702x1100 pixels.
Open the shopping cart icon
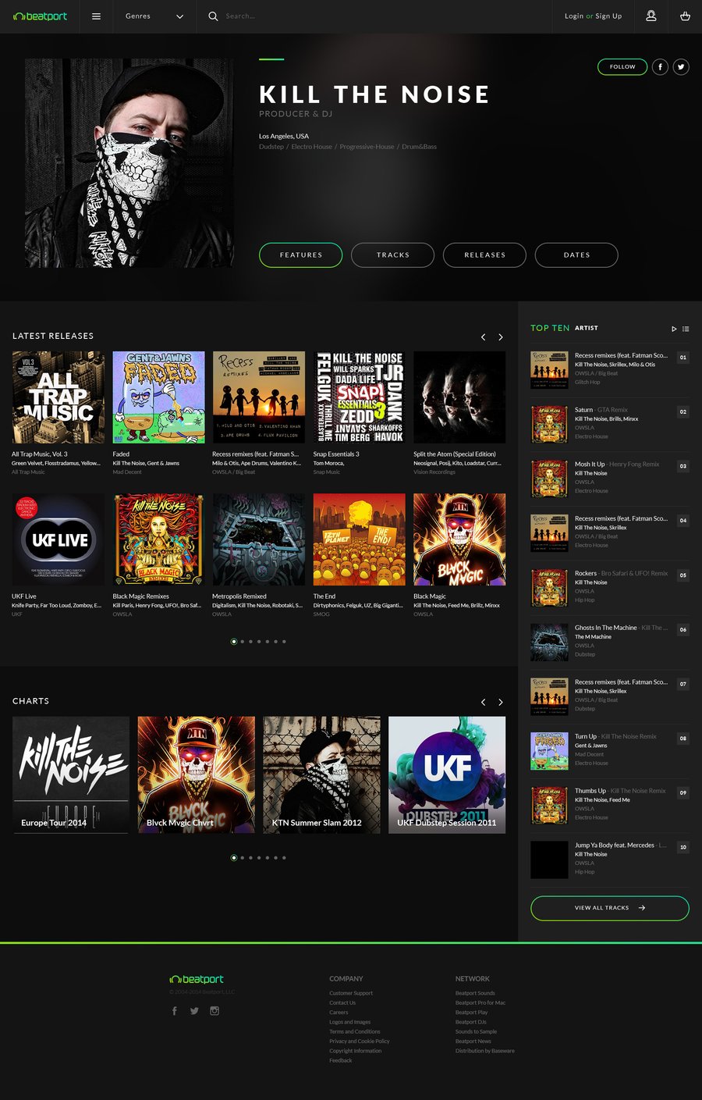685,16
